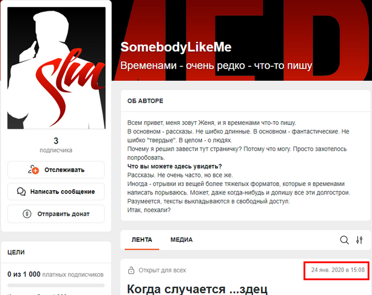Click the follow person-plus icon
Image resolution: width=372 pixels, height=295 pixels.
tap(33, 170)
